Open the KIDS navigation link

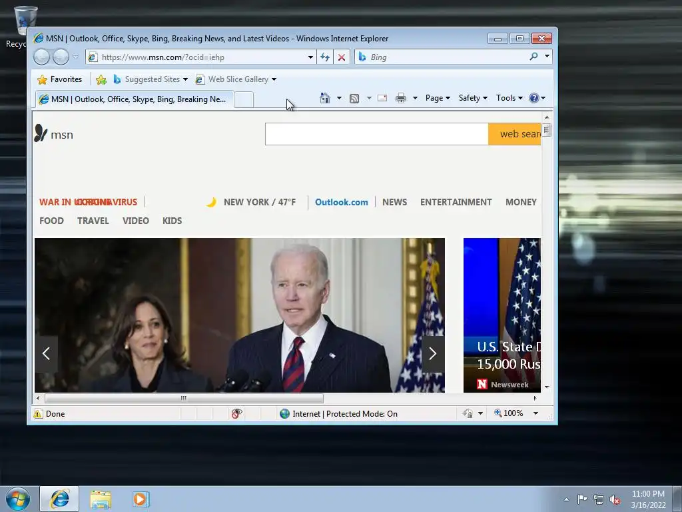pos(172,221)
